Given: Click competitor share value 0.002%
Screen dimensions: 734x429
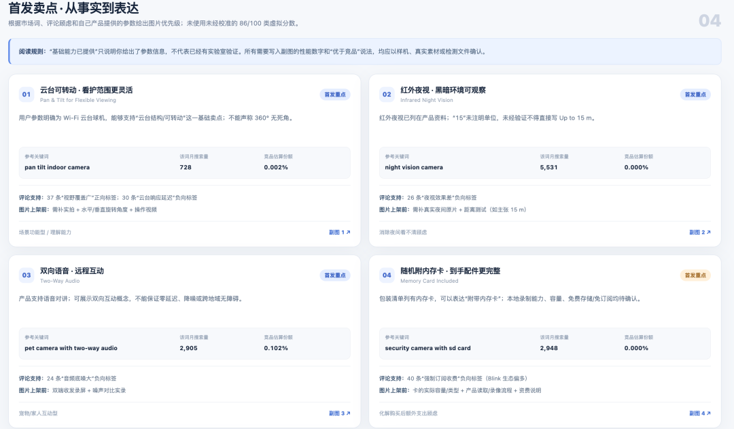Looking at the screenshot, I should click(x=276, y=167).
